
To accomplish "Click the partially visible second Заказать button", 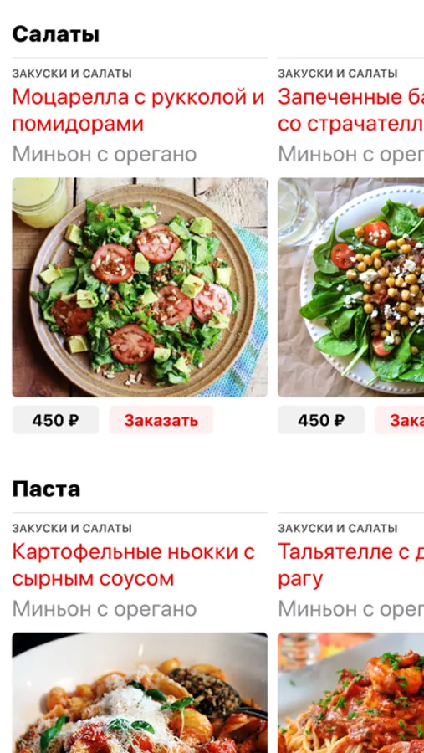I will [x=400, y=420].
